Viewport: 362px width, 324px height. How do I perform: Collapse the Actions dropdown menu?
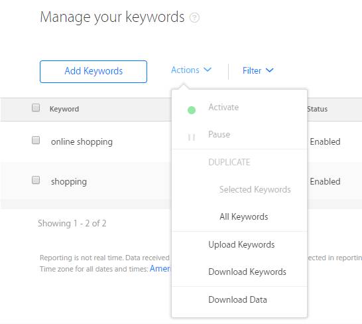tap(191, 70)
